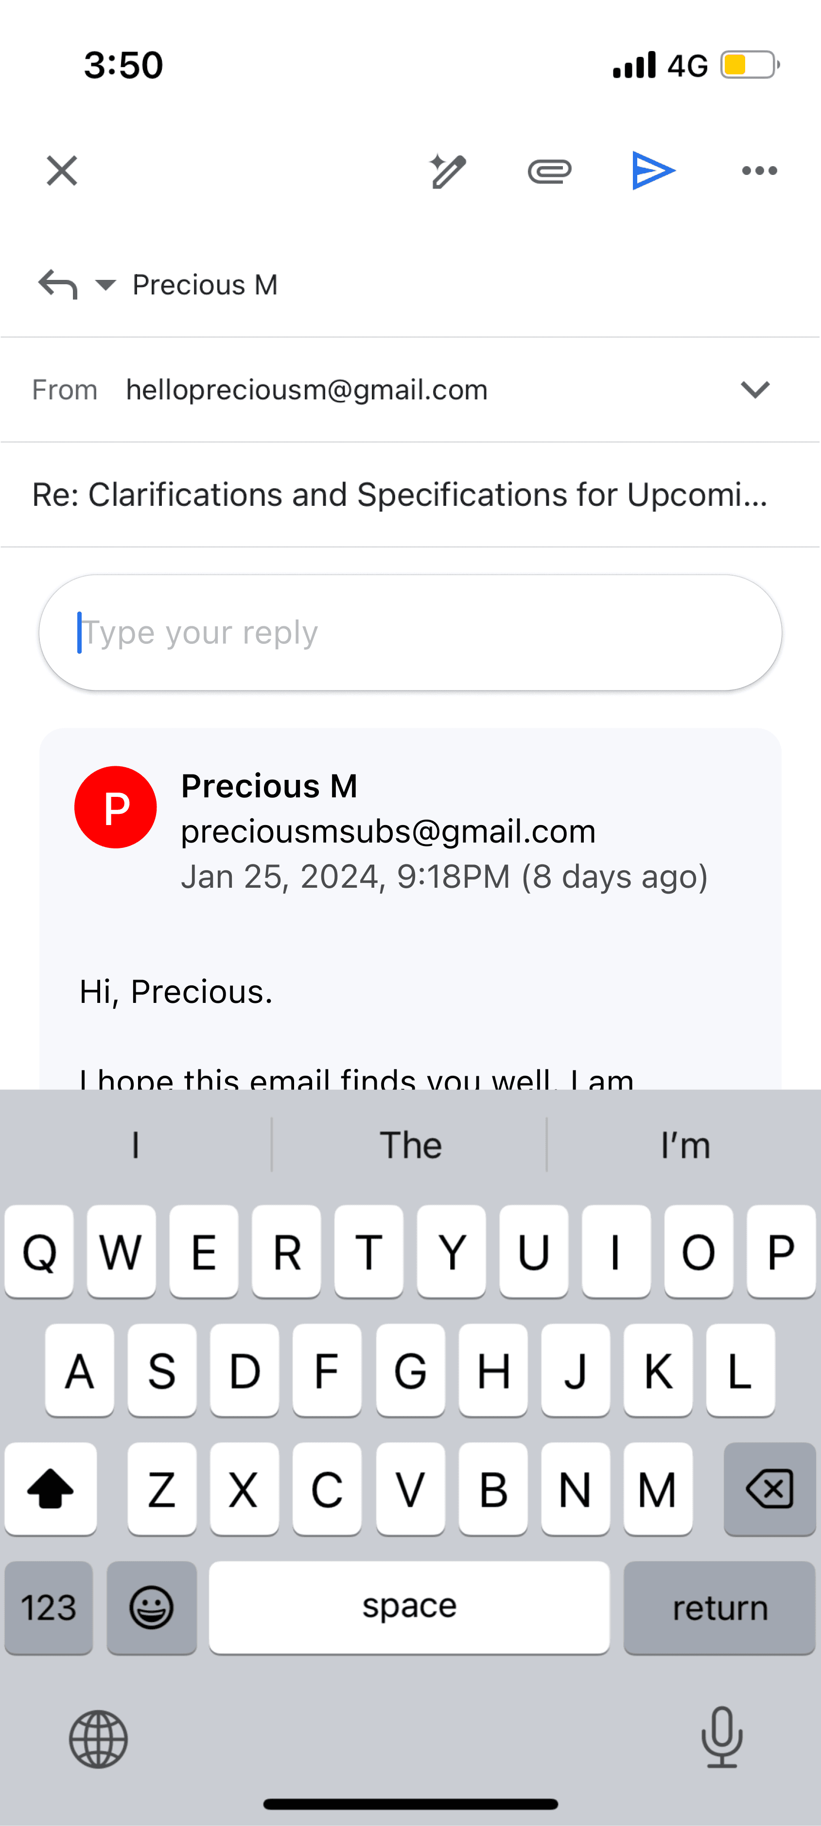This screenshot has width=821, height=1826.
Task: Start dictation with the microphone icon
Action: click(722, 1738)
